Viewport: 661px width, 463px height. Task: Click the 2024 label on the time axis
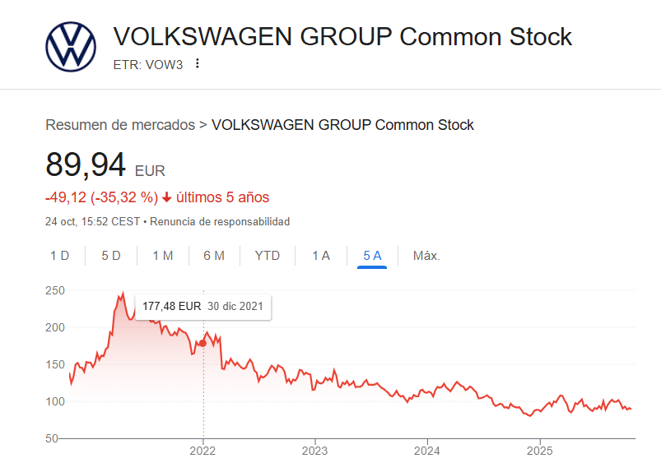[x=427, y=451]
